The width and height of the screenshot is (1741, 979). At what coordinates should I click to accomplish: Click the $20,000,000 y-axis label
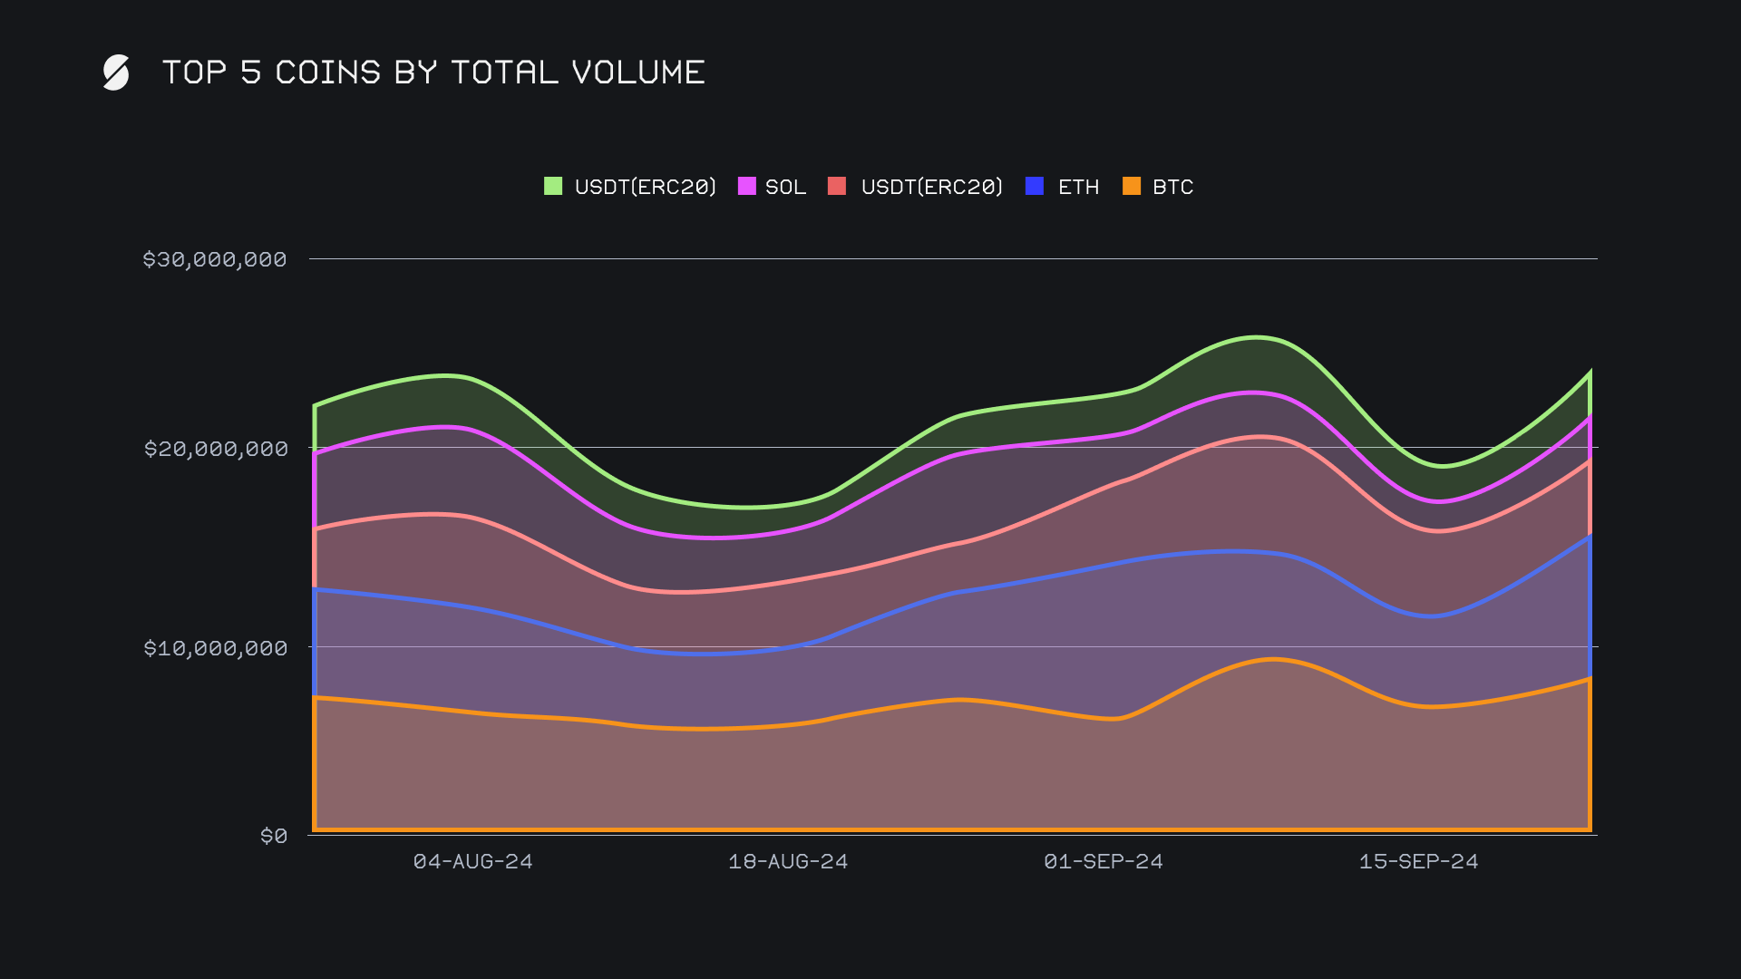[215, 449]
